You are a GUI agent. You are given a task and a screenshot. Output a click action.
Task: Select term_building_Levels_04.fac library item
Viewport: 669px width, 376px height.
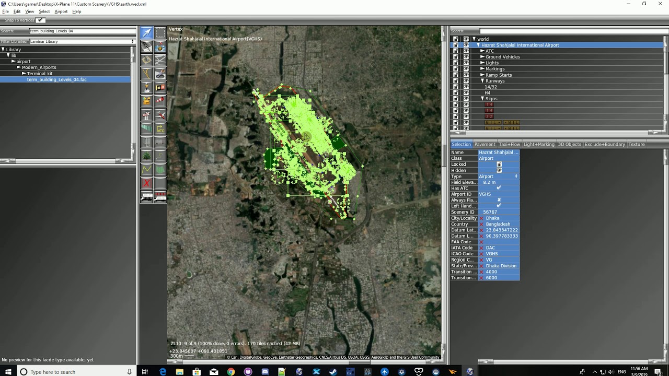point(56,79)
